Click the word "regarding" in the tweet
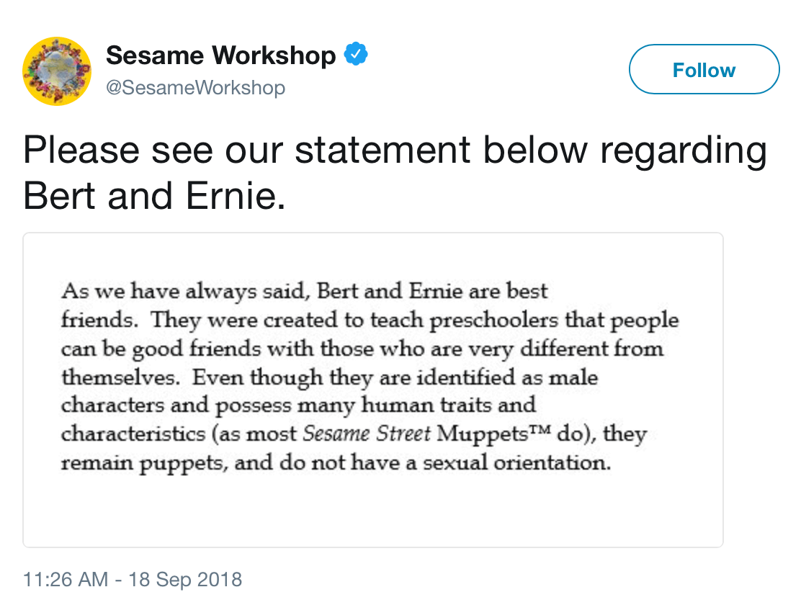The image size is (801, 605). [684, 151]
